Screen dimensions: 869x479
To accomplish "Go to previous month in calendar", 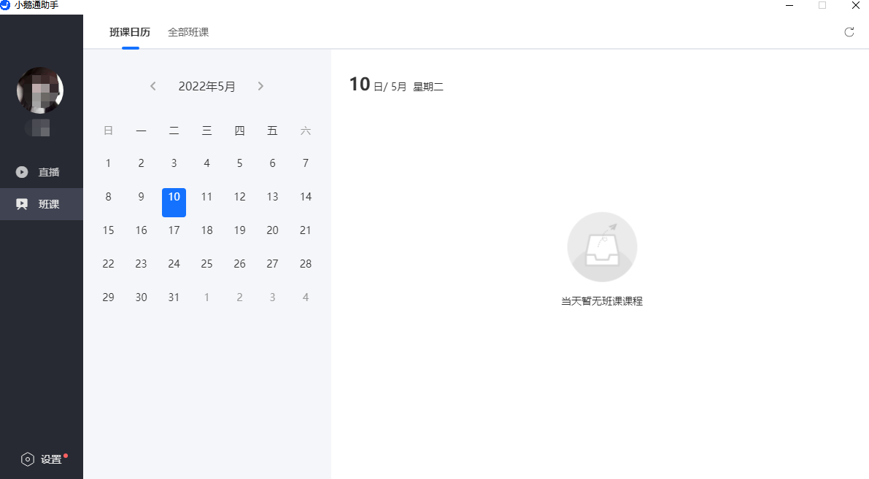I will [153, 86].
